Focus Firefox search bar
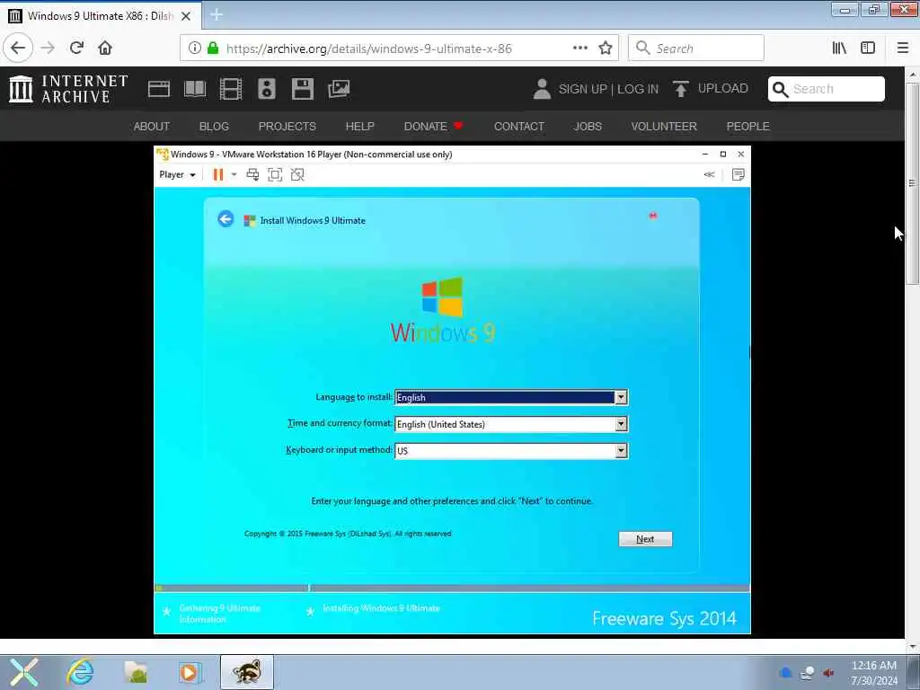Image resolution: width=920 pixels, height=690 pixels. coord(696,48)
